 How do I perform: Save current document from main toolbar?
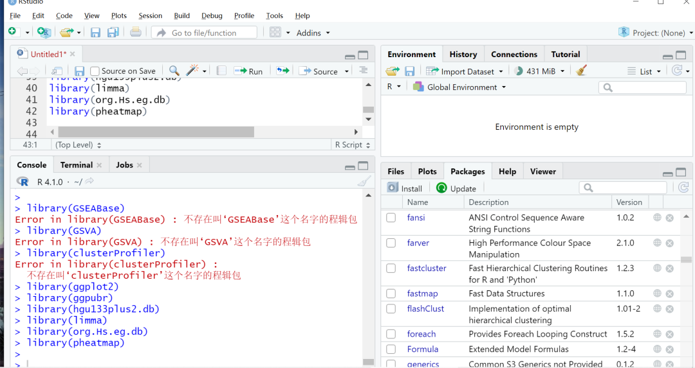coord(95,33)
